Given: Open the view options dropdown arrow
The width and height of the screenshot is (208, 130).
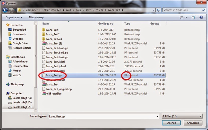Looking at the screenshot, I should 186,17.
